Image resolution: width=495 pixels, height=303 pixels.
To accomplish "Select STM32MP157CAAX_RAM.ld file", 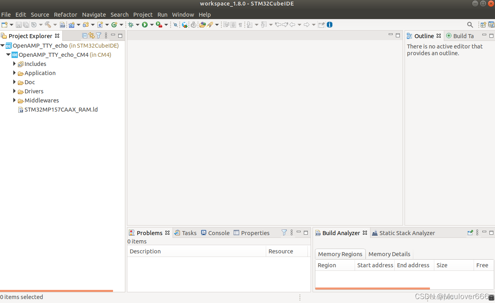I will coord(58,109).
